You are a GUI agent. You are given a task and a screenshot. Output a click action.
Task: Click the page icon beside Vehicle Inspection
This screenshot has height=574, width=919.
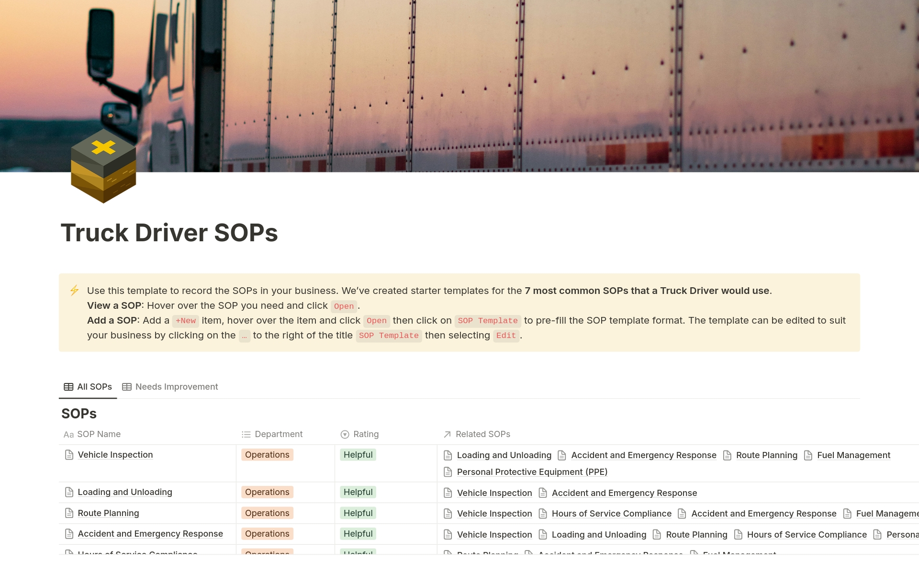[x=68, y=455]
